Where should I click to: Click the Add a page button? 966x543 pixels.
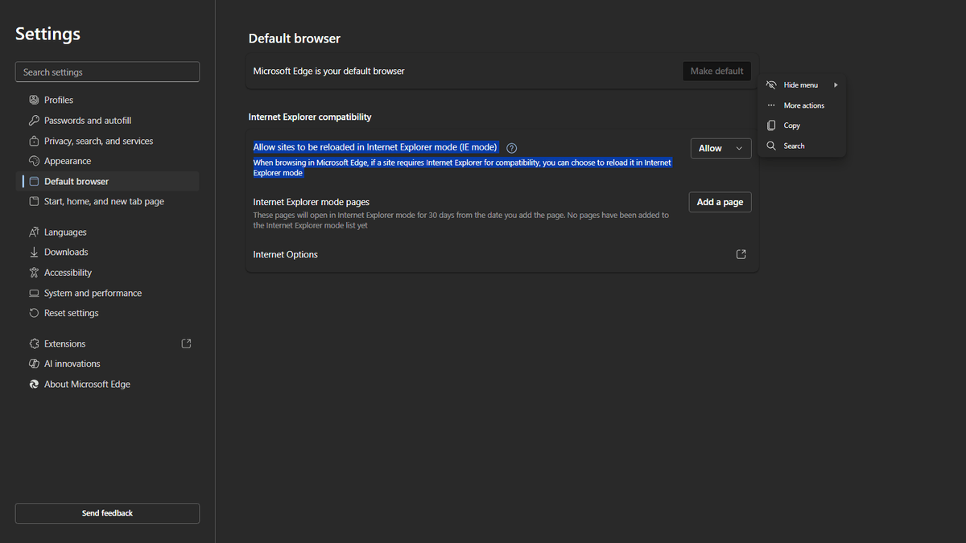click(720, 202)
